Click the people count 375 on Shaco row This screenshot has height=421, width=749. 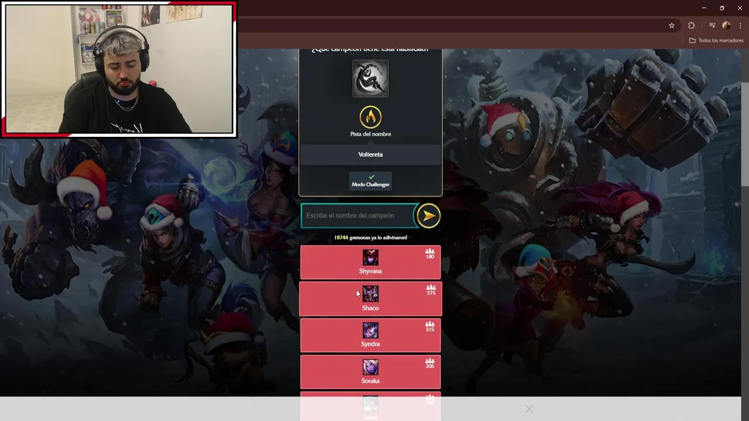pos(431,290)
